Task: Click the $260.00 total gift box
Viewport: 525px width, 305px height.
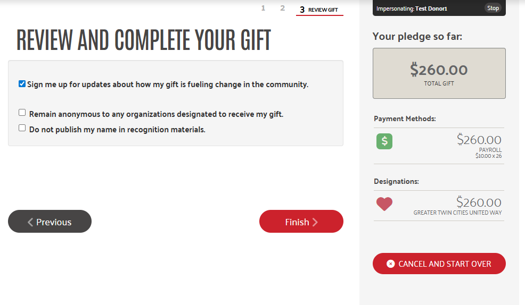Action: pos(439,73)
